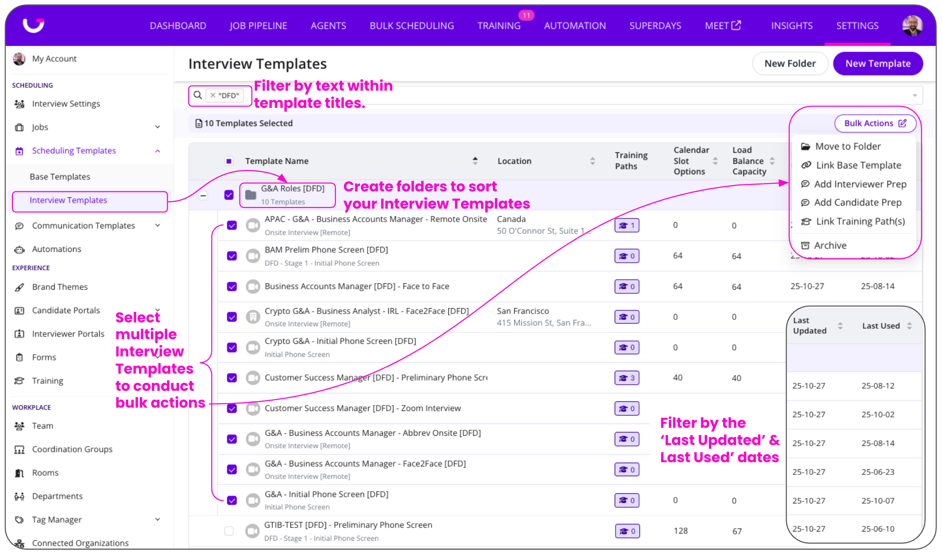The height and width of the screenshot is (555, 942).
Task: Uncheck the G&A Roles folder checkbox
Action: pyautogui.click(x=229, y=195)
